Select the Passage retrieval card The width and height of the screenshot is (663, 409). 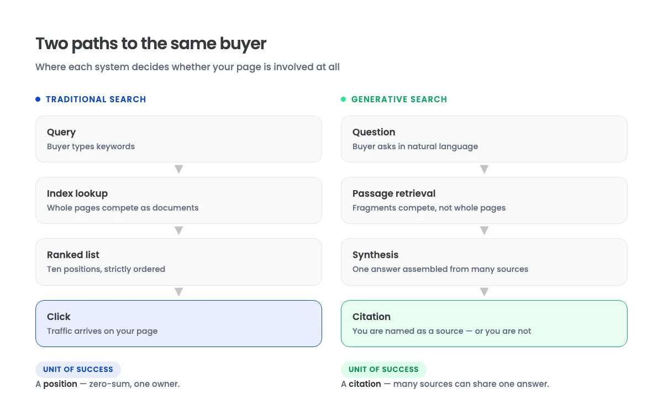[x=484, y=200]
